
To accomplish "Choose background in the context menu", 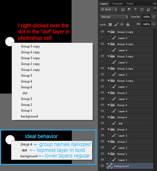I will coord(52,116).
